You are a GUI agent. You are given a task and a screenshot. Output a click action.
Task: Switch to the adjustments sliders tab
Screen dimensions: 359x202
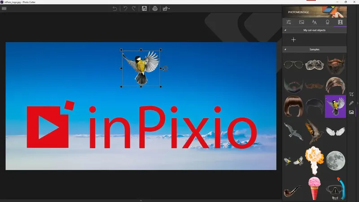point(289,22)
